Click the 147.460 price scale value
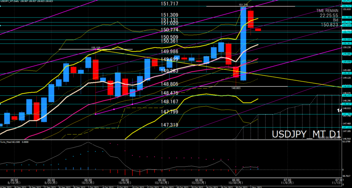 pos(346,123)
